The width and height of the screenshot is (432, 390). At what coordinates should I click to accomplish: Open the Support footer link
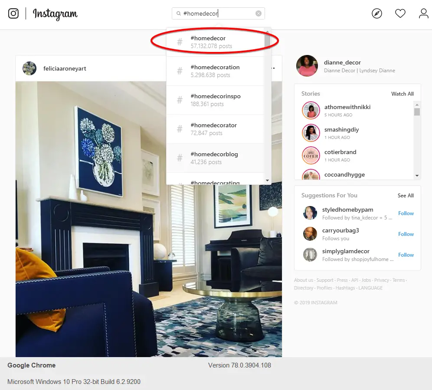pos(325,280)
